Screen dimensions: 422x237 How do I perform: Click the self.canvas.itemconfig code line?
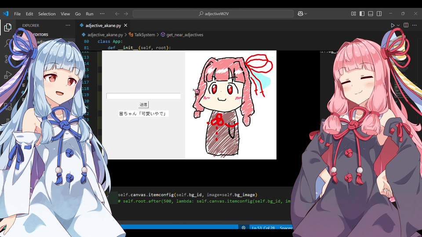188,195
